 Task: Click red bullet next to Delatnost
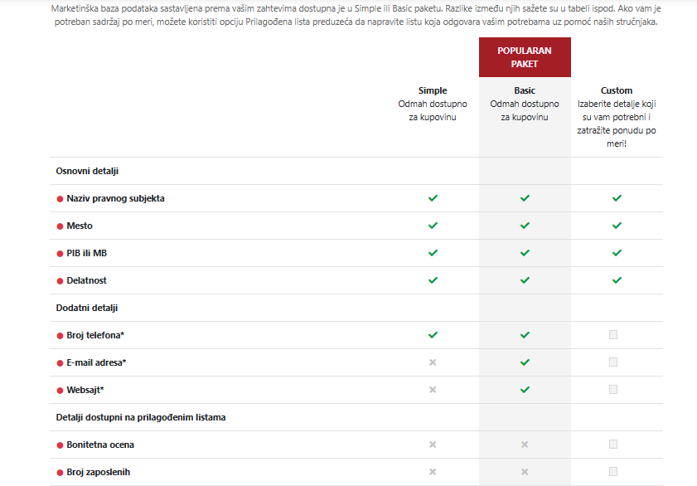(x=60, y=281)
